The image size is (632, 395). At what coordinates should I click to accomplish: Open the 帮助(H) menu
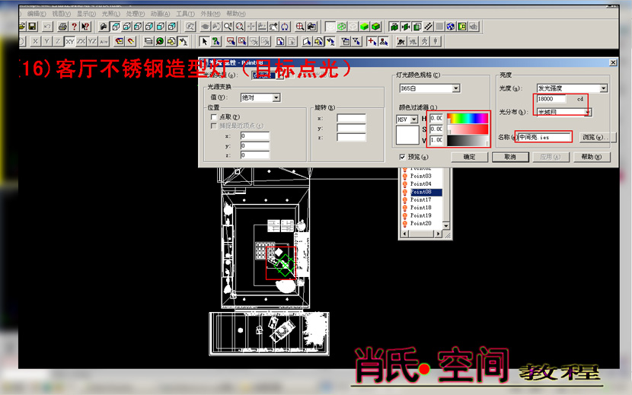pyautogui.click(x=236, y=14)
